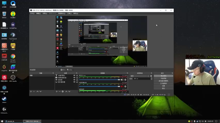Launch TeamSpeak 3 desktop shortcut
The height and width of the screenshot is (123, 220).
tap(13, 37)
